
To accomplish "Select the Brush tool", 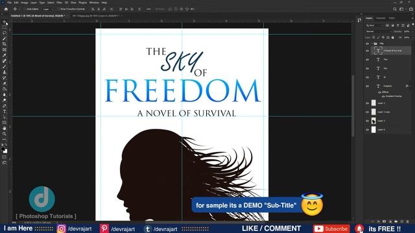I will pos(5,67).
